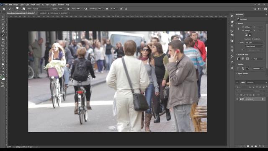Open Share icon at top right
Viewport: 268px width, 151px height.
[x=265, y=9]
